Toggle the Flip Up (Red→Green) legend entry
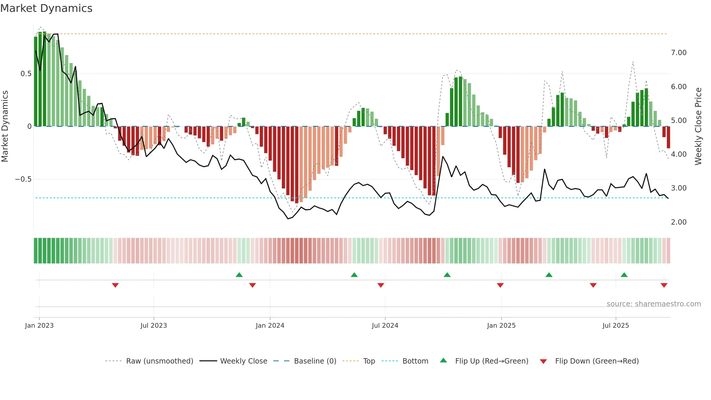Viewport: 711px width, 400px height. 484,361
